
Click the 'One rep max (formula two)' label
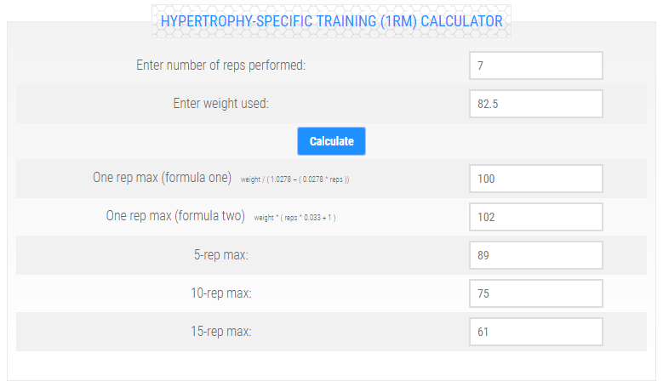point(175,217)
